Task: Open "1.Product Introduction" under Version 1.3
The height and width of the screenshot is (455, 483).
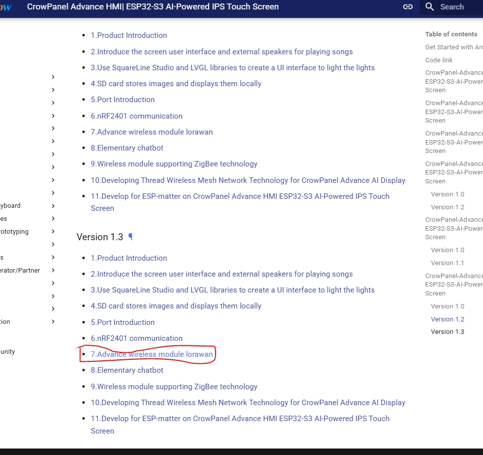Action: coord(129,258)
